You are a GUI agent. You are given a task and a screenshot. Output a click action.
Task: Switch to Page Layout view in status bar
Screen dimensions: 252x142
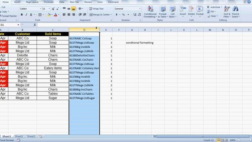222,140
